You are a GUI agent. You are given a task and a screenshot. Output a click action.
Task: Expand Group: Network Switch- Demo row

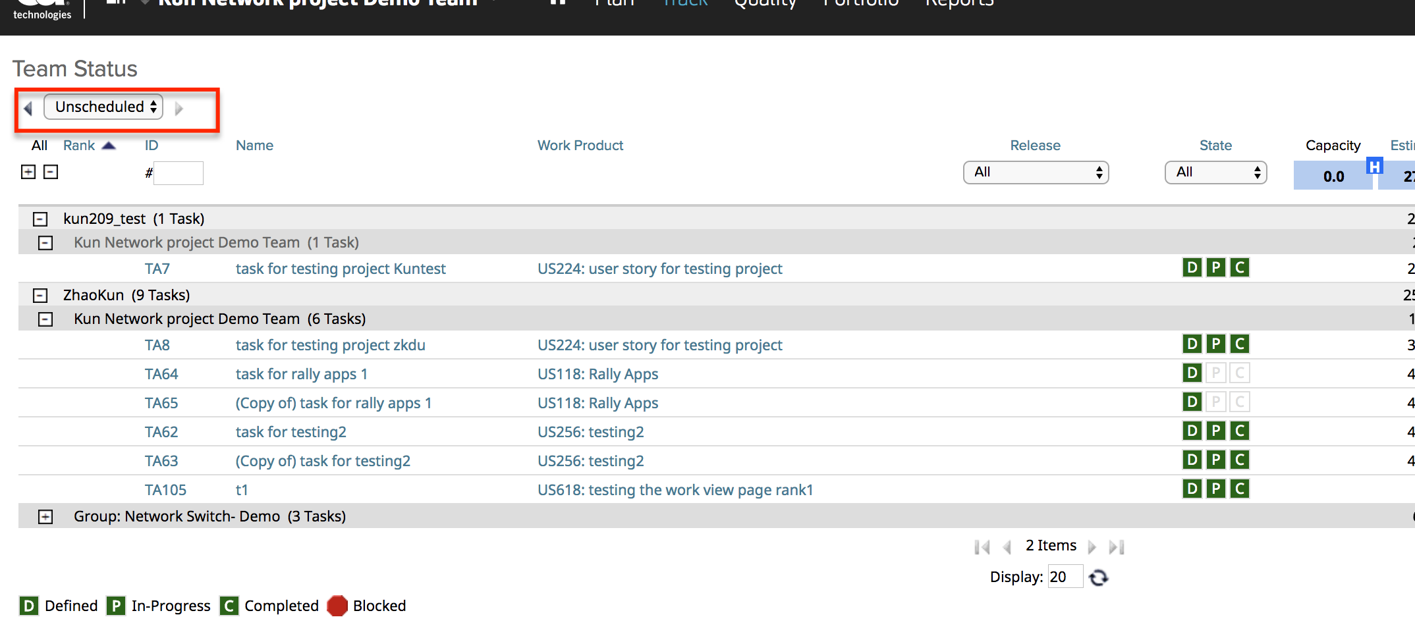click(x=45, y=517)
